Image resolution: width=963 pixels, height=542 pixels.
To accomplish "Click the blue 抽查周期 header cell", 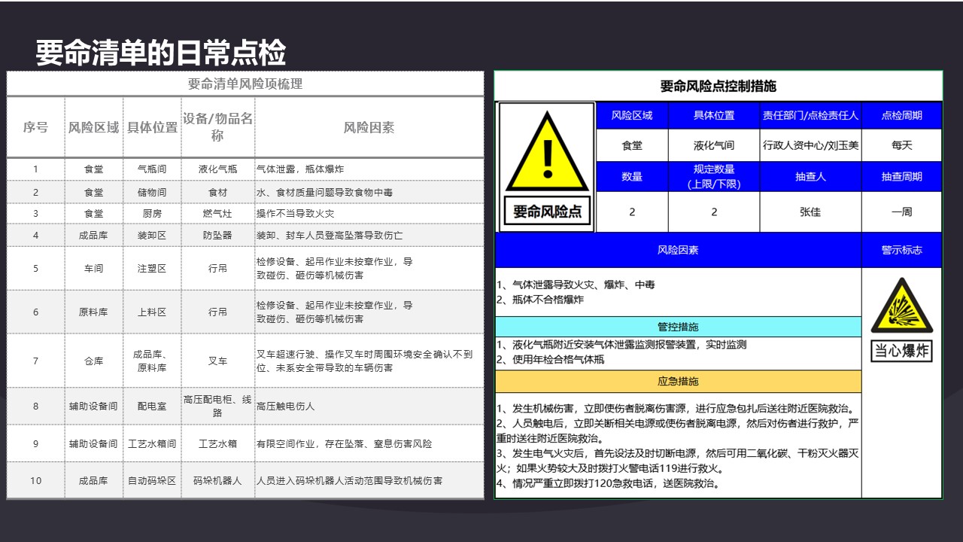I will (901, 176).
